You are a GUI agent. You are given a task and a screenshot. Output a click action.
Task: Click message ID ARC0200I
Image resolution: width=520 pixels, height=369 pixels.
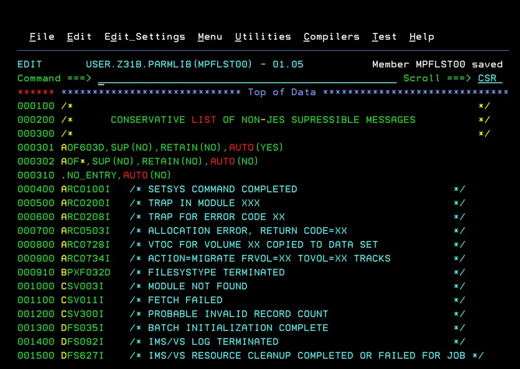coord(86,203)
